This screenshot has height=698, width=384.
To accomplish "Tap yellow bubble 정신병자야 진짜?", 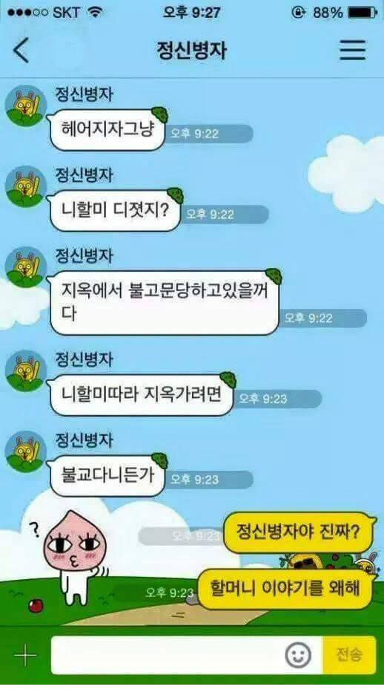I will point(298,532).
